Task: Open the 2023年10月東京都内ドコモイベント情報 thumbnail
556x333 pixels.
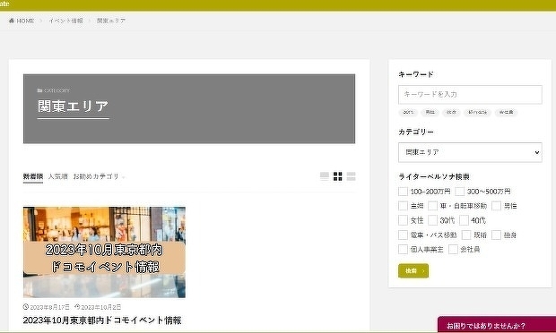Action: tap(104, 252)
